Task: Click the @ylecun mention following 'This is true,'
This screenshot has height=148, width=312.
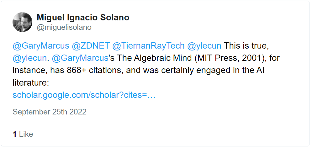Action: point(30,58)
